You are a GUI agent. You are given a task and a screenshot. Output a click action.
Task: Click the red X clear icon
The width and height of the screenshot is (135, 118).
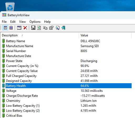coord(25,28)
